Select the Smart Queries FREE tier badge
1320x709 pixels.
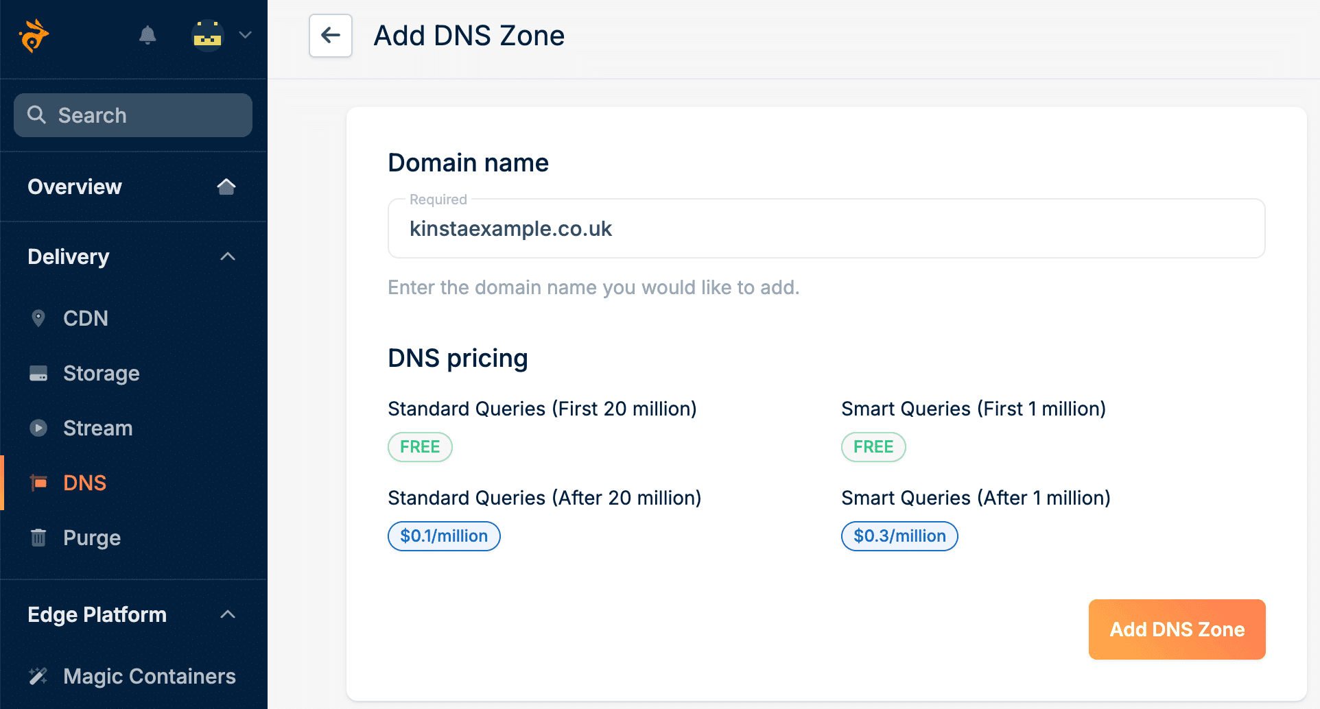pos(873,446)
